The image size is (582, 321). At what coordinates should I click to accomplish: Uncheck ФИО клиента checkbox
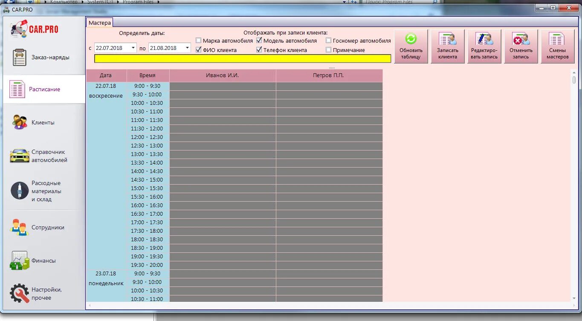(199, 50)
